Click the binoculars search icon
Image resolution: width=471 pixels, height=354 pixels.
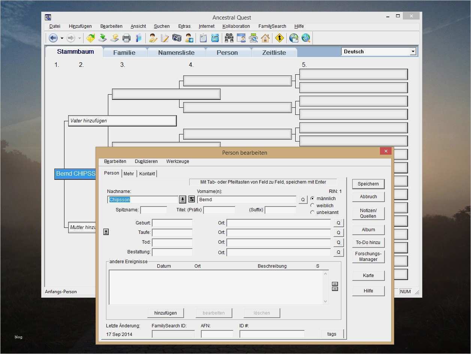click(229, 38)
